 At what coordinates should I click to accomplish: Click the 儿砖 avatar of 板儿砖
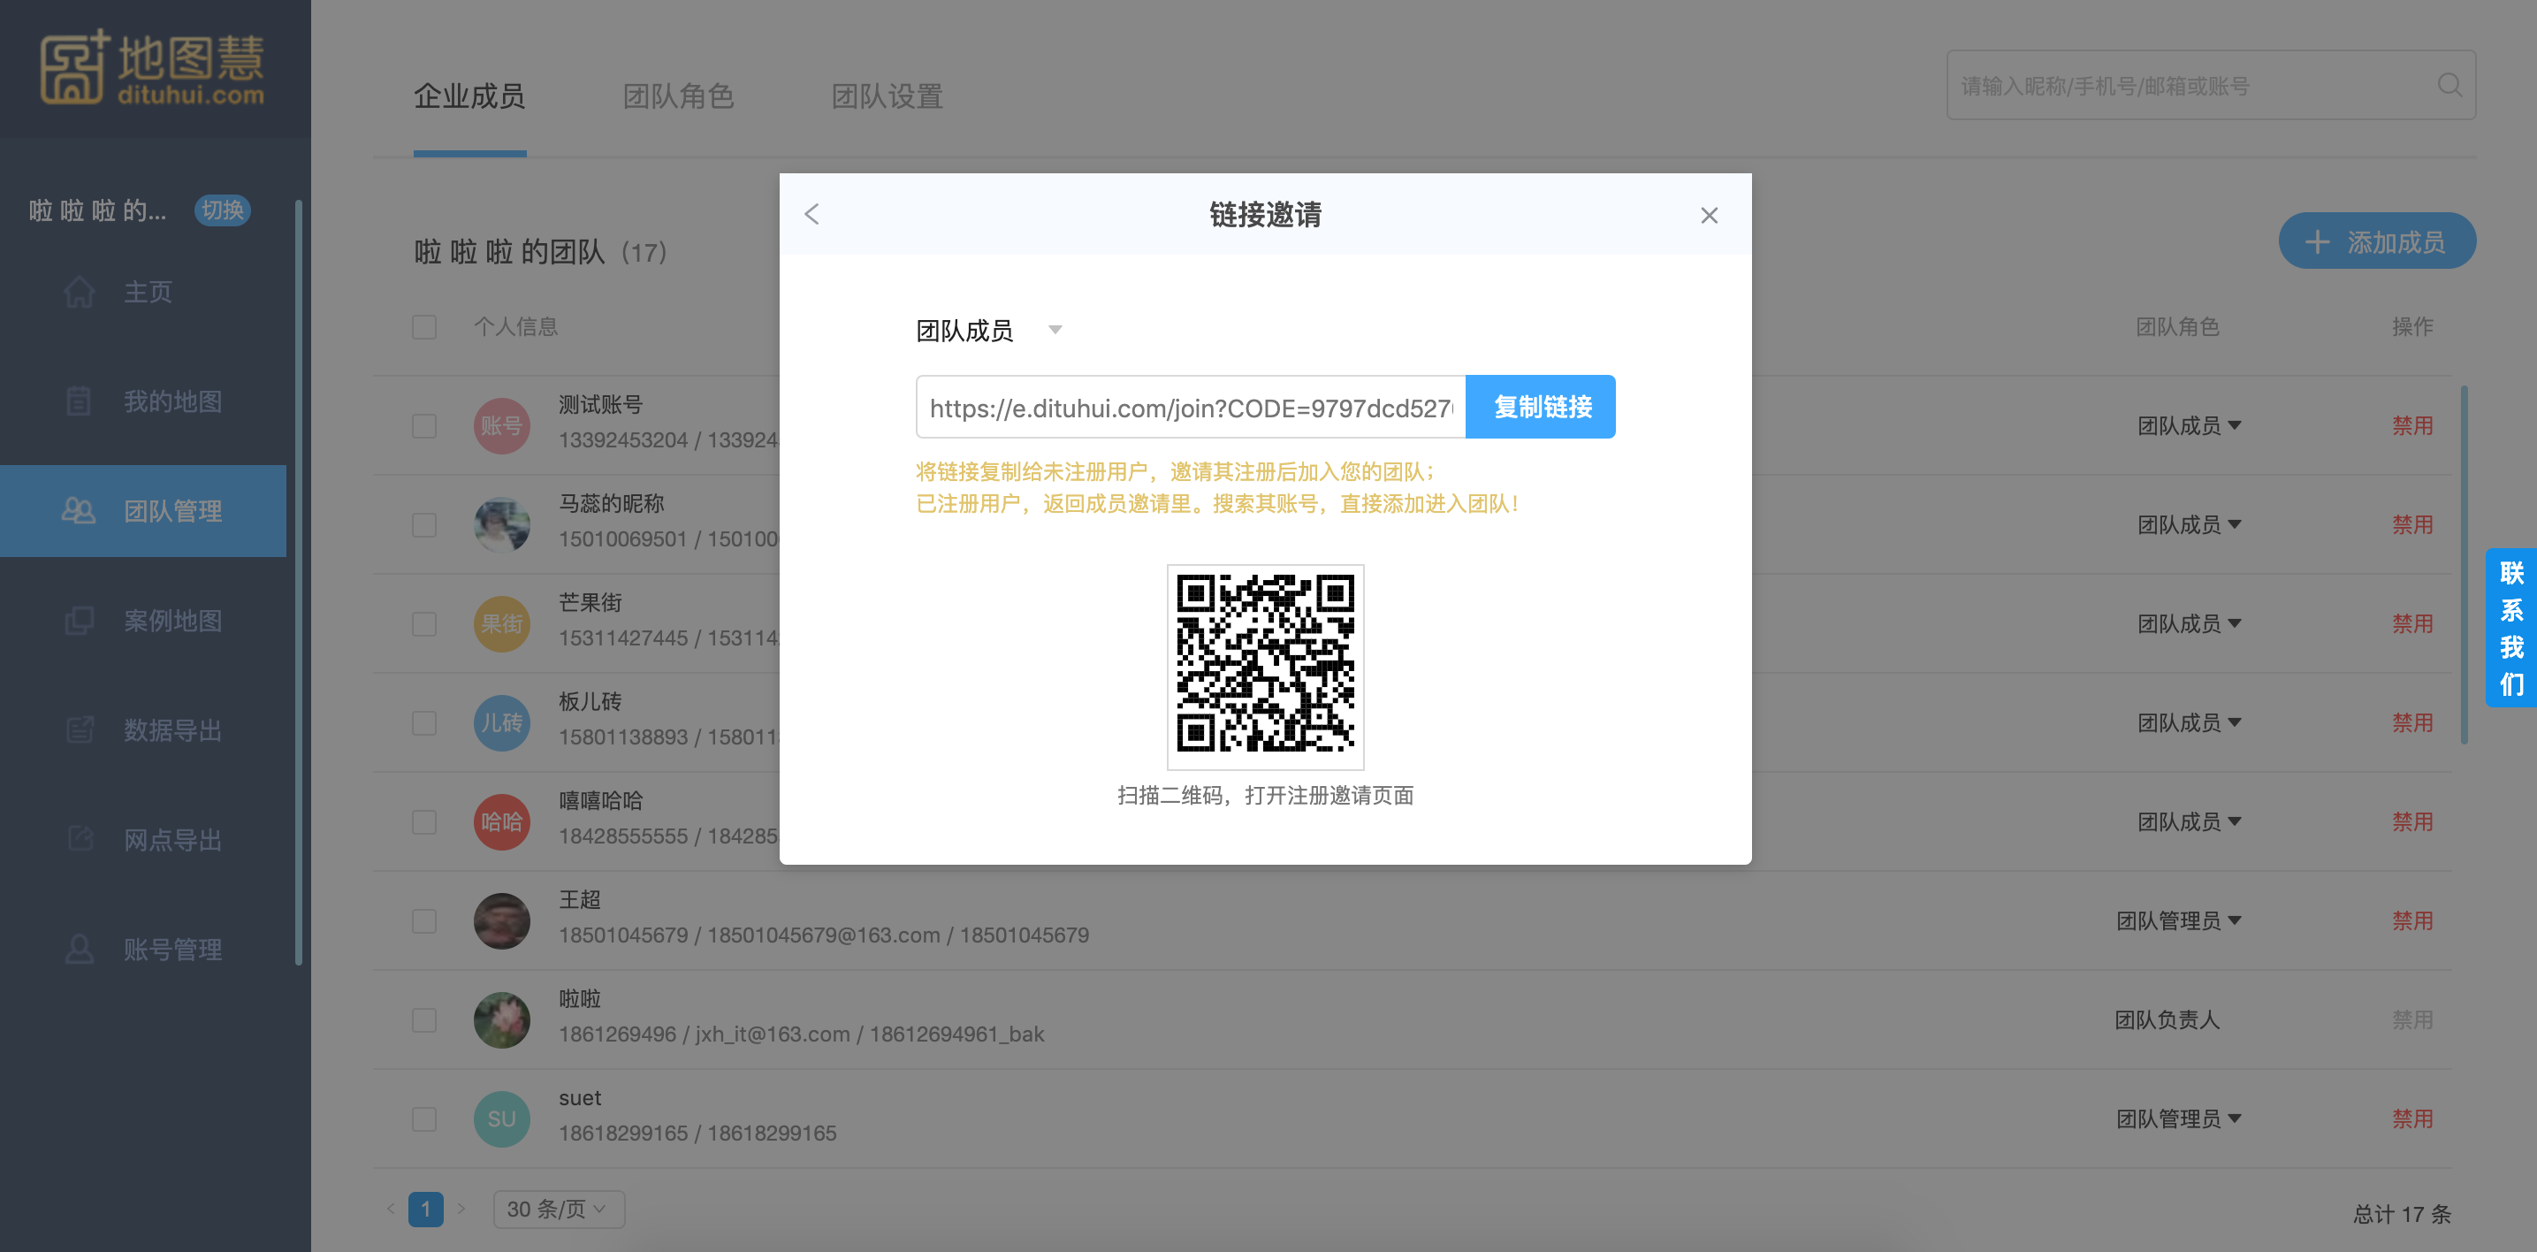501,722
